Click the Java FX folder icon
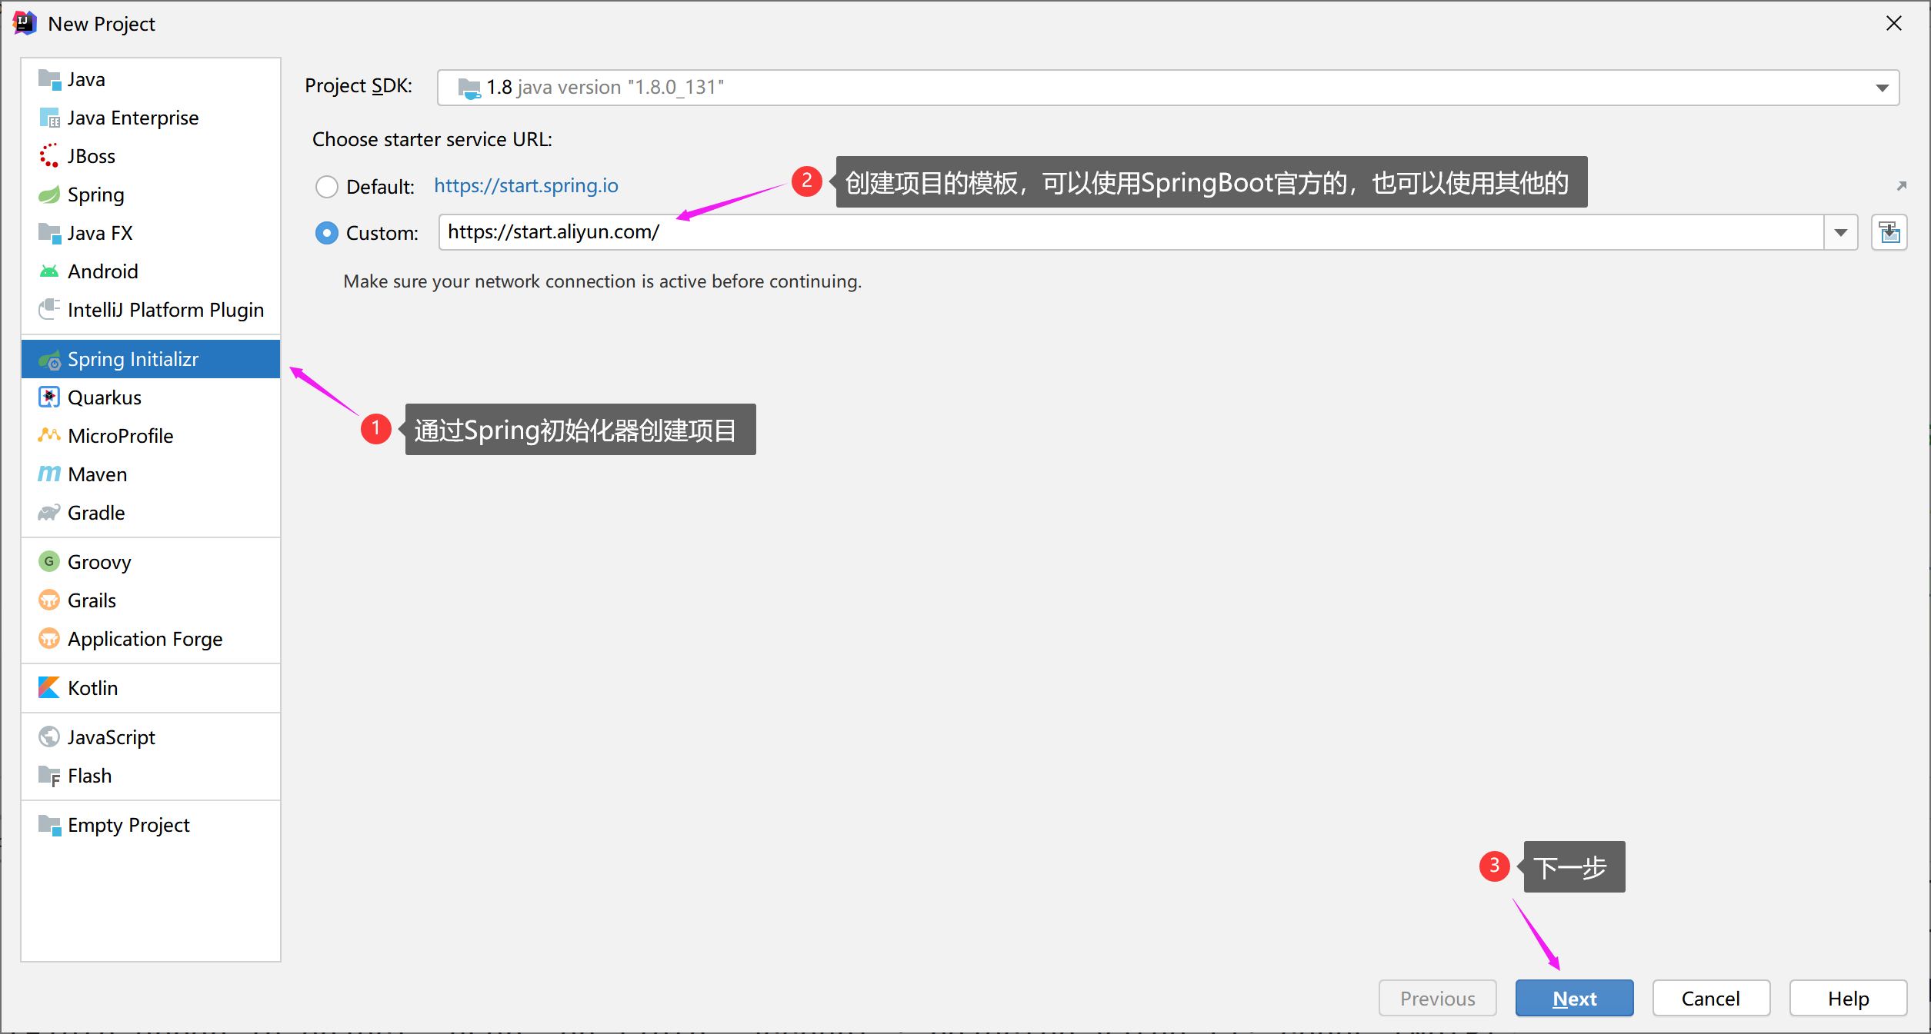The height and width of the screenshot is (1034, 1931). coord(49,233)
